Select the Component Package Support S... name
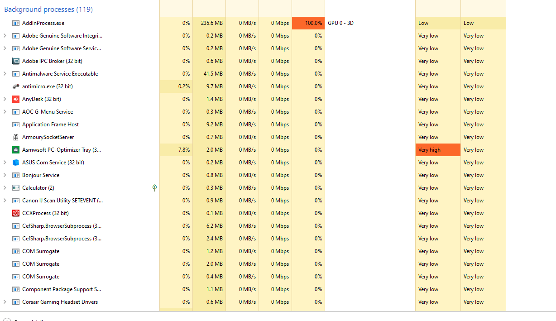The width and height of the screenshot is (556, 321). pos(62,289)
